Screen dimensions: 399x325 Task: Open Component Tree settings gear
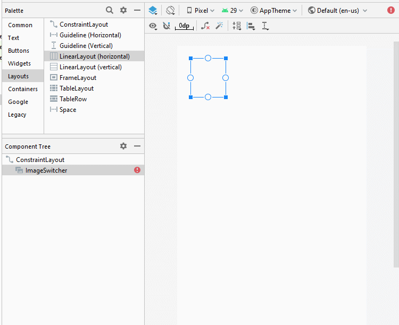(123, 146)
